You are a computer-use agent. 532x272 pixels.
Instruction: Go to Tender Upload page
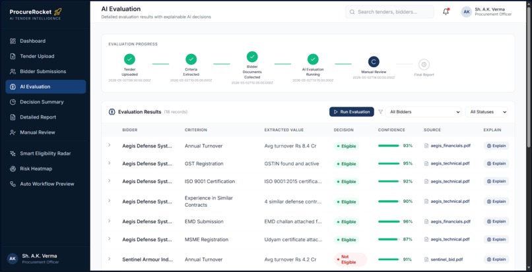(x=46, y=56)
